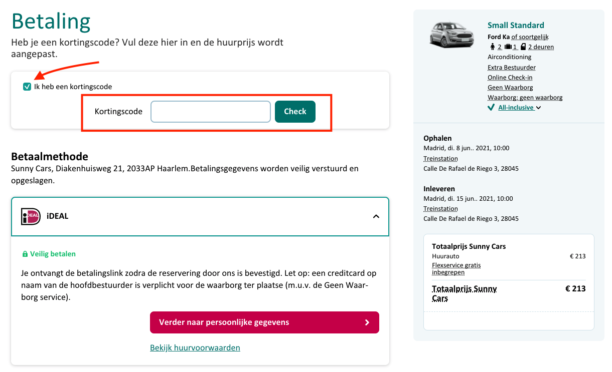Open the All-inclusive details link
This screenshot has width=612, height=372.
click(516, 108)
